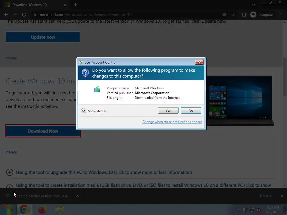Screen dimensions: 287x215
Task: Close the downloads bar
Action: click(x=282, y=196)
